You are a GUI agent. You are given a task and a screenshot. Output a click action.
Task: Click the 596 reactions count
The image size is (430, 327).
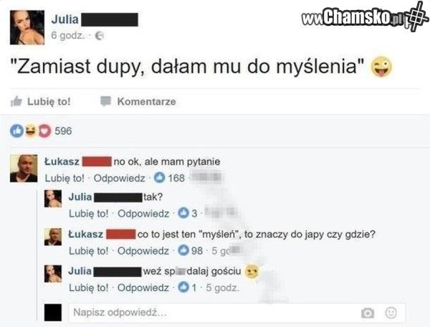tap(63, 131)
